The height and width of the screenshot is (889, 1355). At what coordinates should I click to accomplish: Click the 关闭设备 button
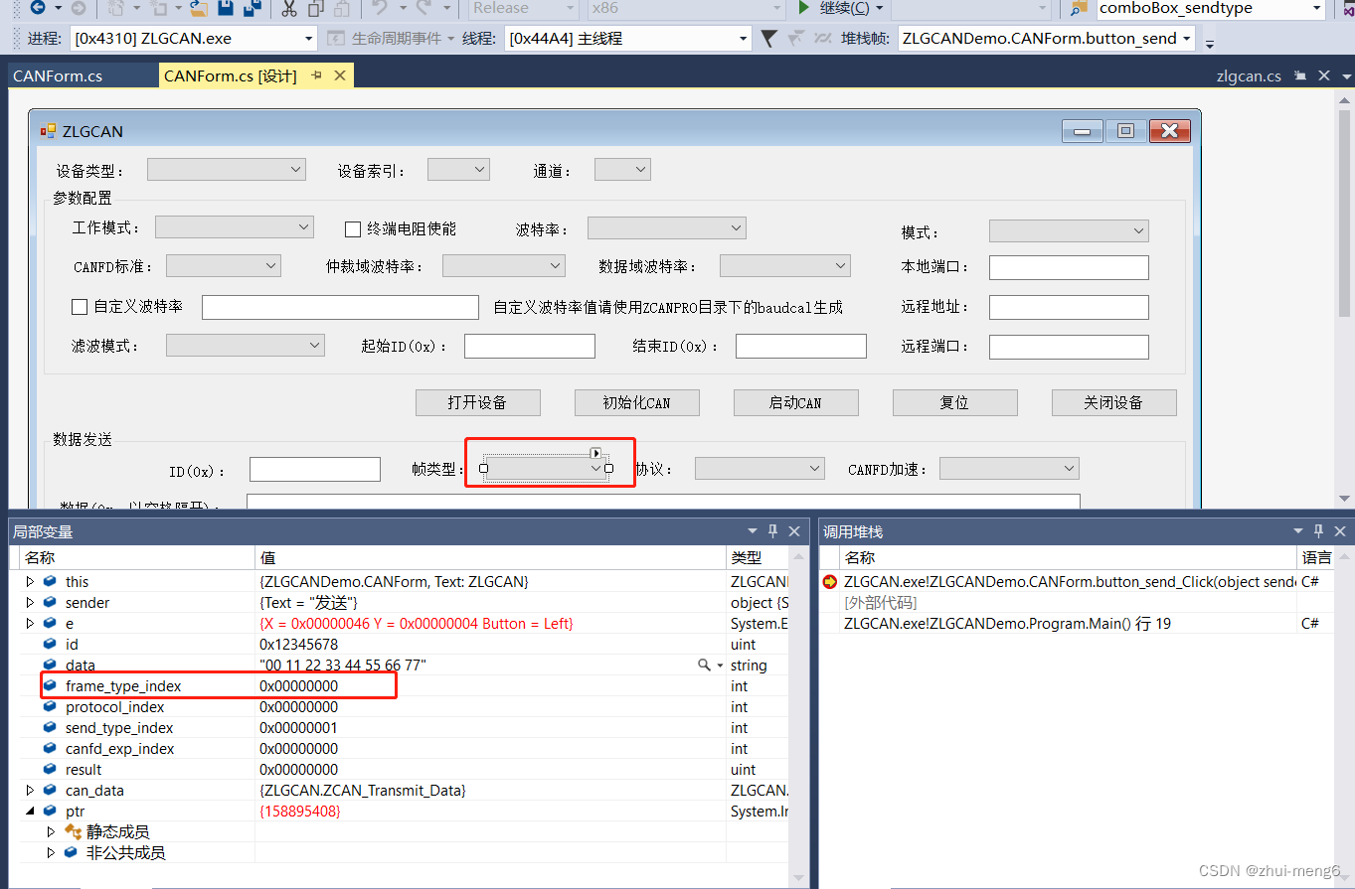pos(1114,402)
